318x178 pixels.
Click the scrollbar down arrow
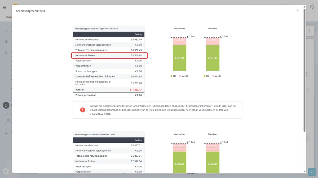[x=304, y=171]
